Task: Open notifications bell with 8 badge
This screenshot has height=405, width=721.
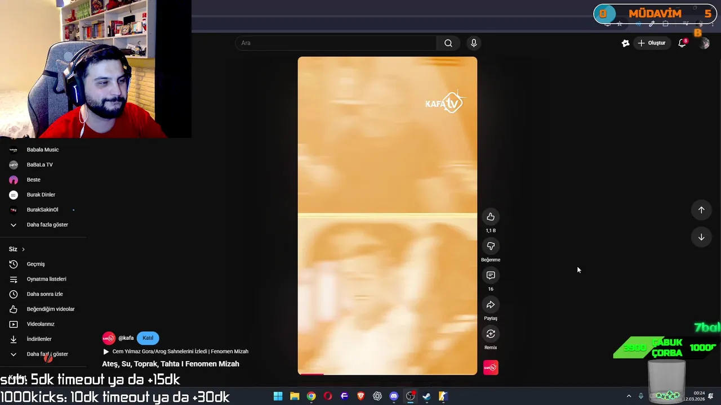Action: click(682, 43)
